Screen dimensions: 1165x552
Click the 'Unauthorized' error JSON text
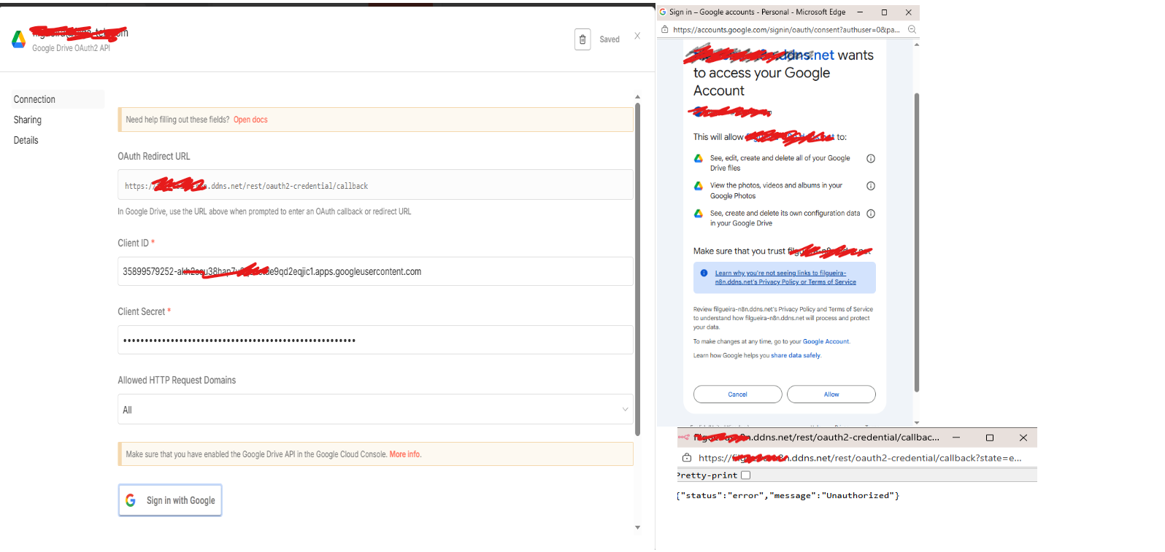coord(788,496)
